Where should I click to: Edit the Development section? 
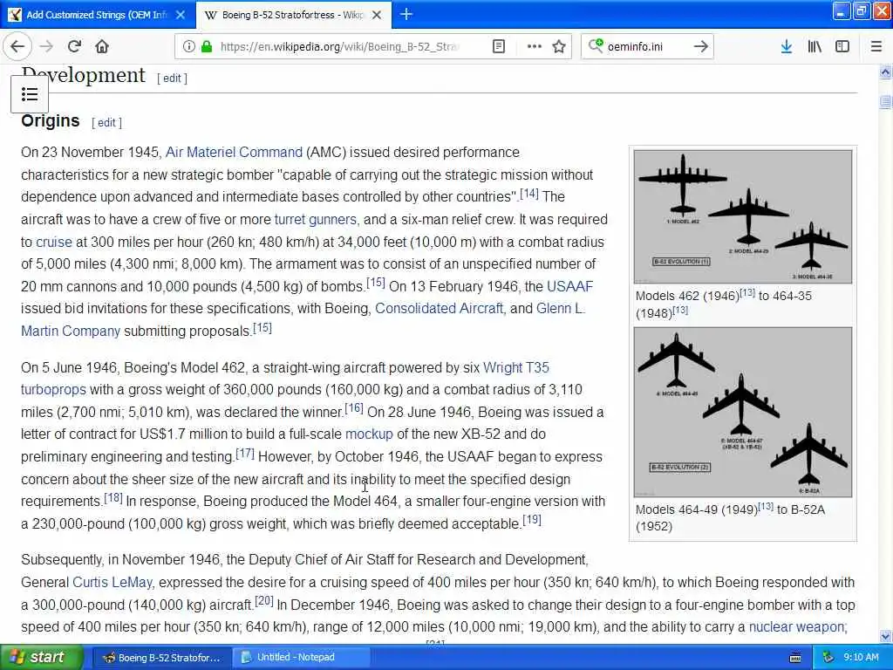click(172, 79)
